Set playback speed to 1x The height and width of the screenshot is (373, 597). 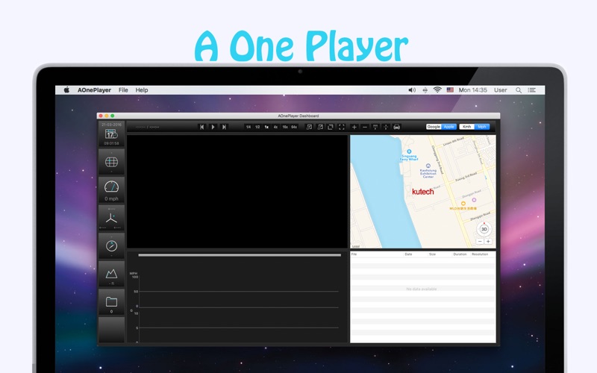pyautogui.click(x=266, y=127)
